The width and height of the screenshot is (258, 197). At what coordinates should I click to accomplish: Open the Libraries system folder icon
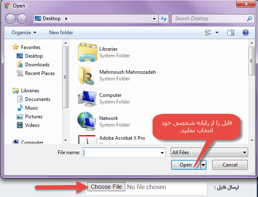pyautogui.click(x=87, y=52)
